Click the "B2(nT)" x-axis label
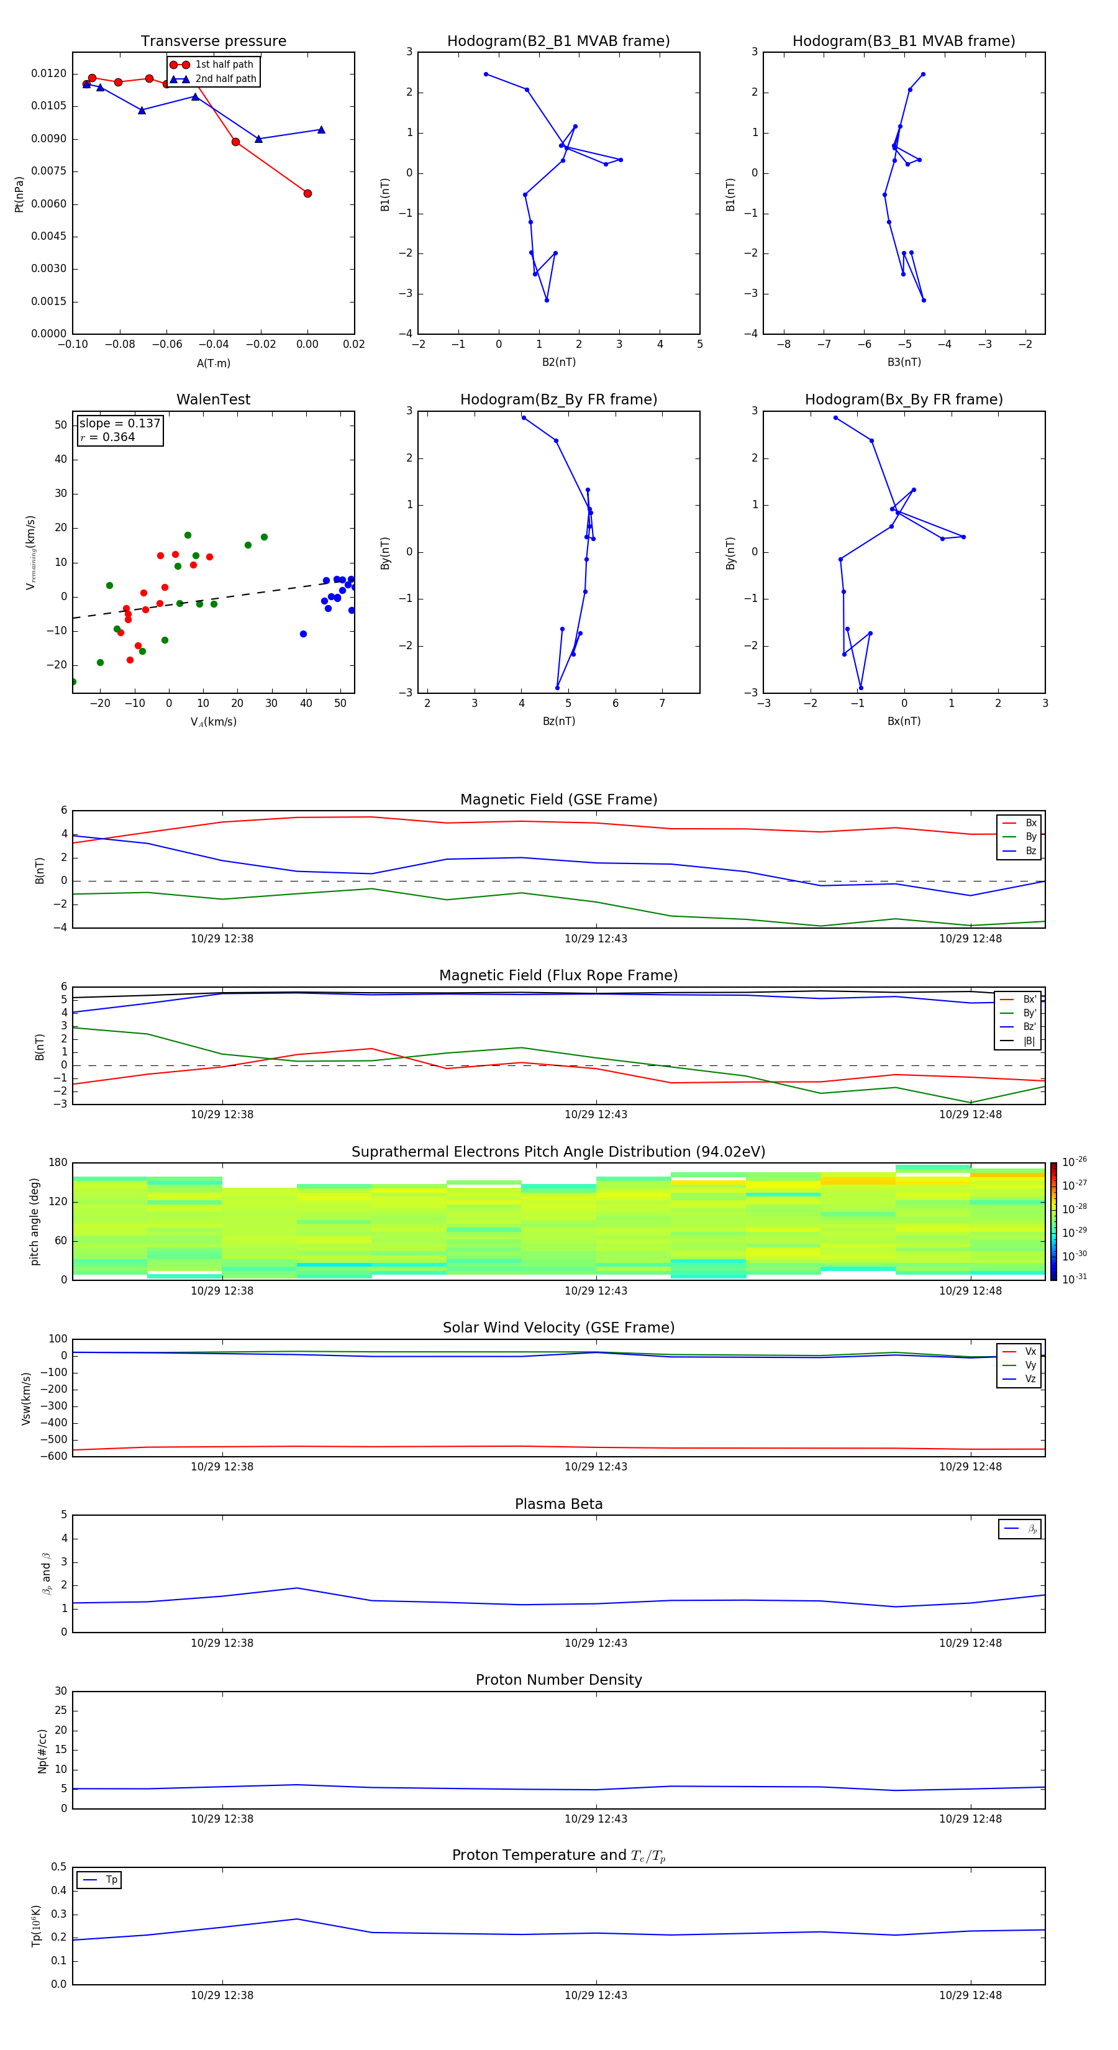Viewport: 1118px width, 2050px height. [558, 362]
